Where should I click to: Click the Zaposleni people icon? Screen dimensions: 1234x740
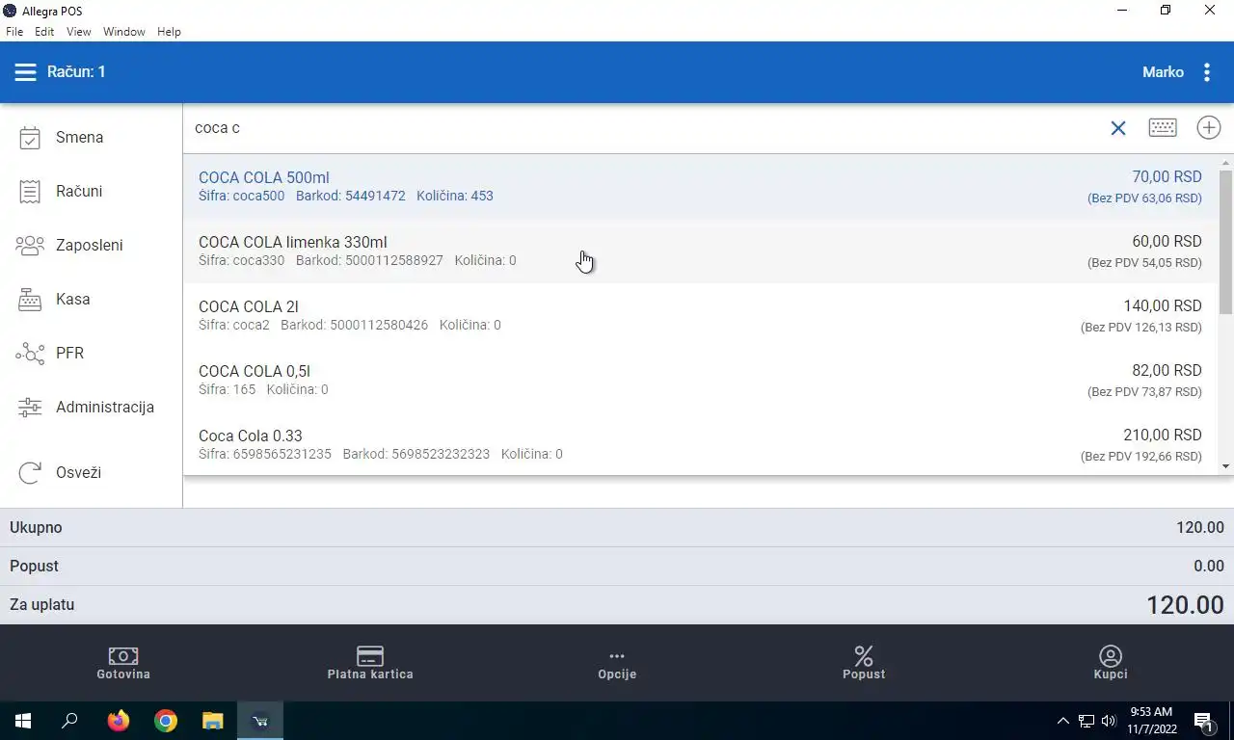click(30, 246)
